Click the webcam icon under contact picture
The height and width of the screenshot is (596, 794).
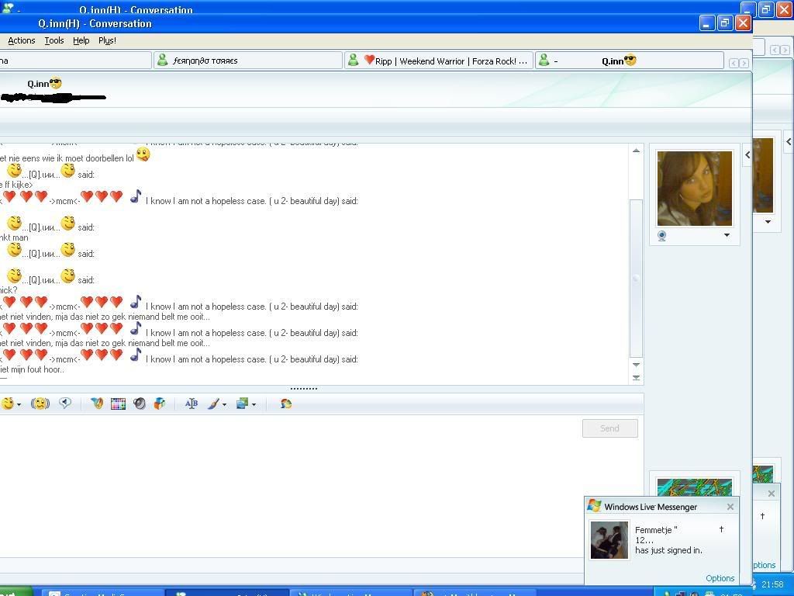[661, 236]
